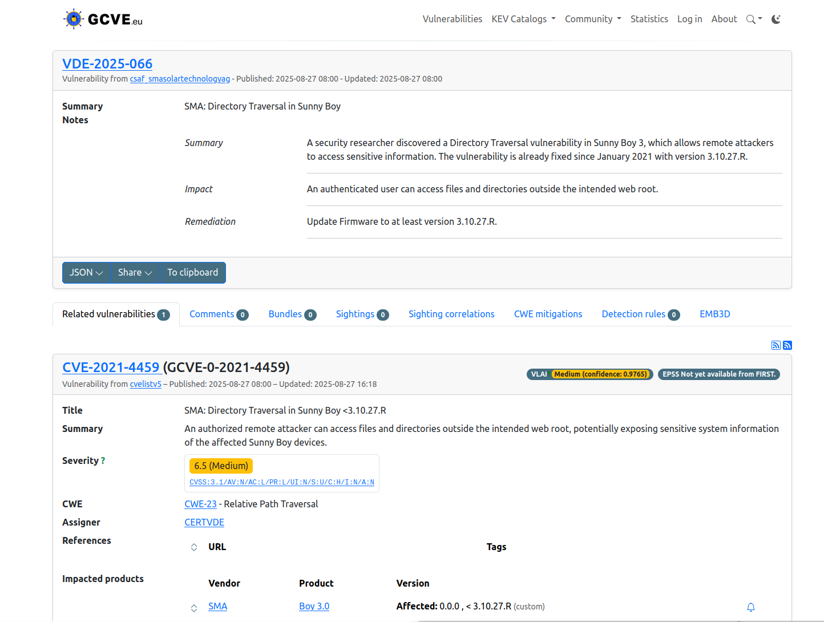Click the yellow 6.5 (Medium) severity badge
The width and height of the screenshot is (824, 622).
click(x=221, y=466)
